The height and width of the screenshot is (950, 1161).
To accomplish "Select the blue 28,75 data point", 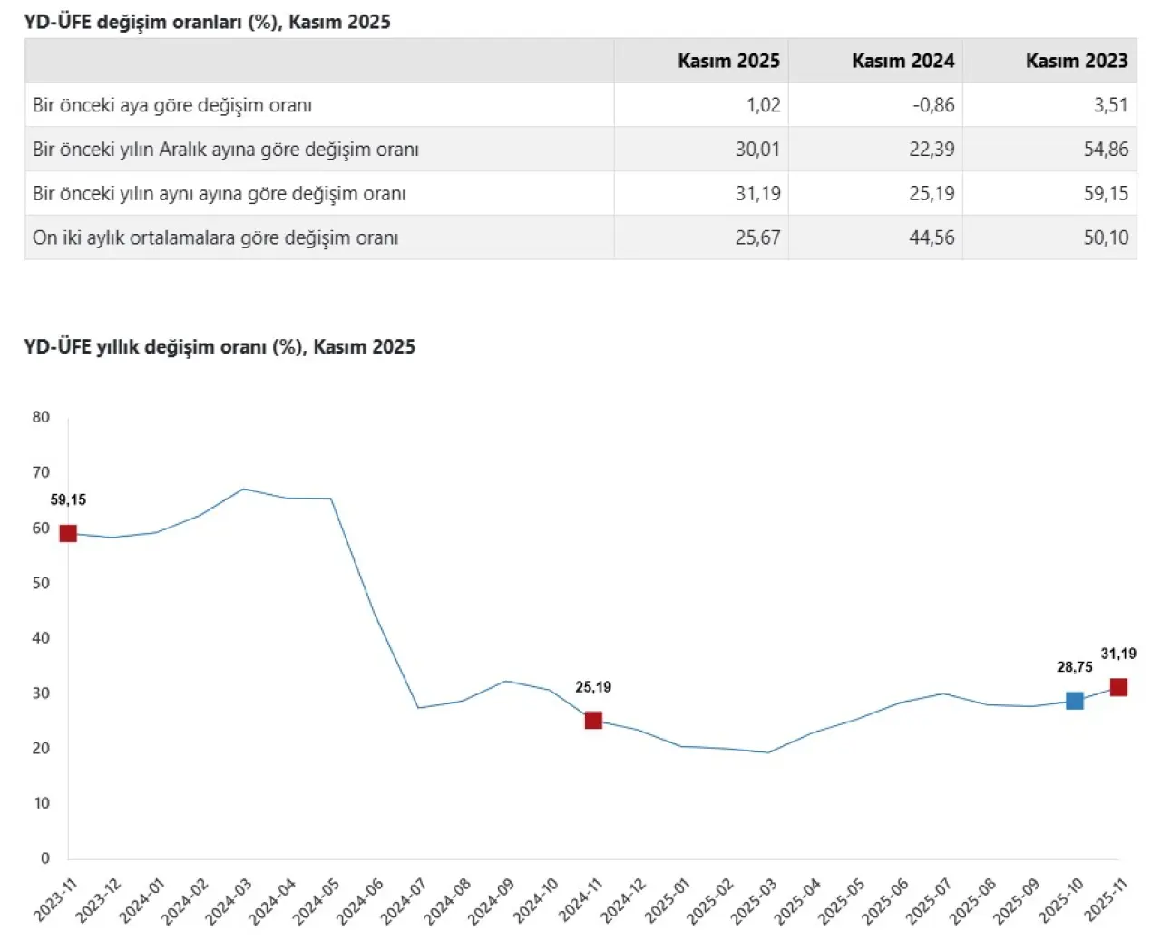I will [1075, 701].
